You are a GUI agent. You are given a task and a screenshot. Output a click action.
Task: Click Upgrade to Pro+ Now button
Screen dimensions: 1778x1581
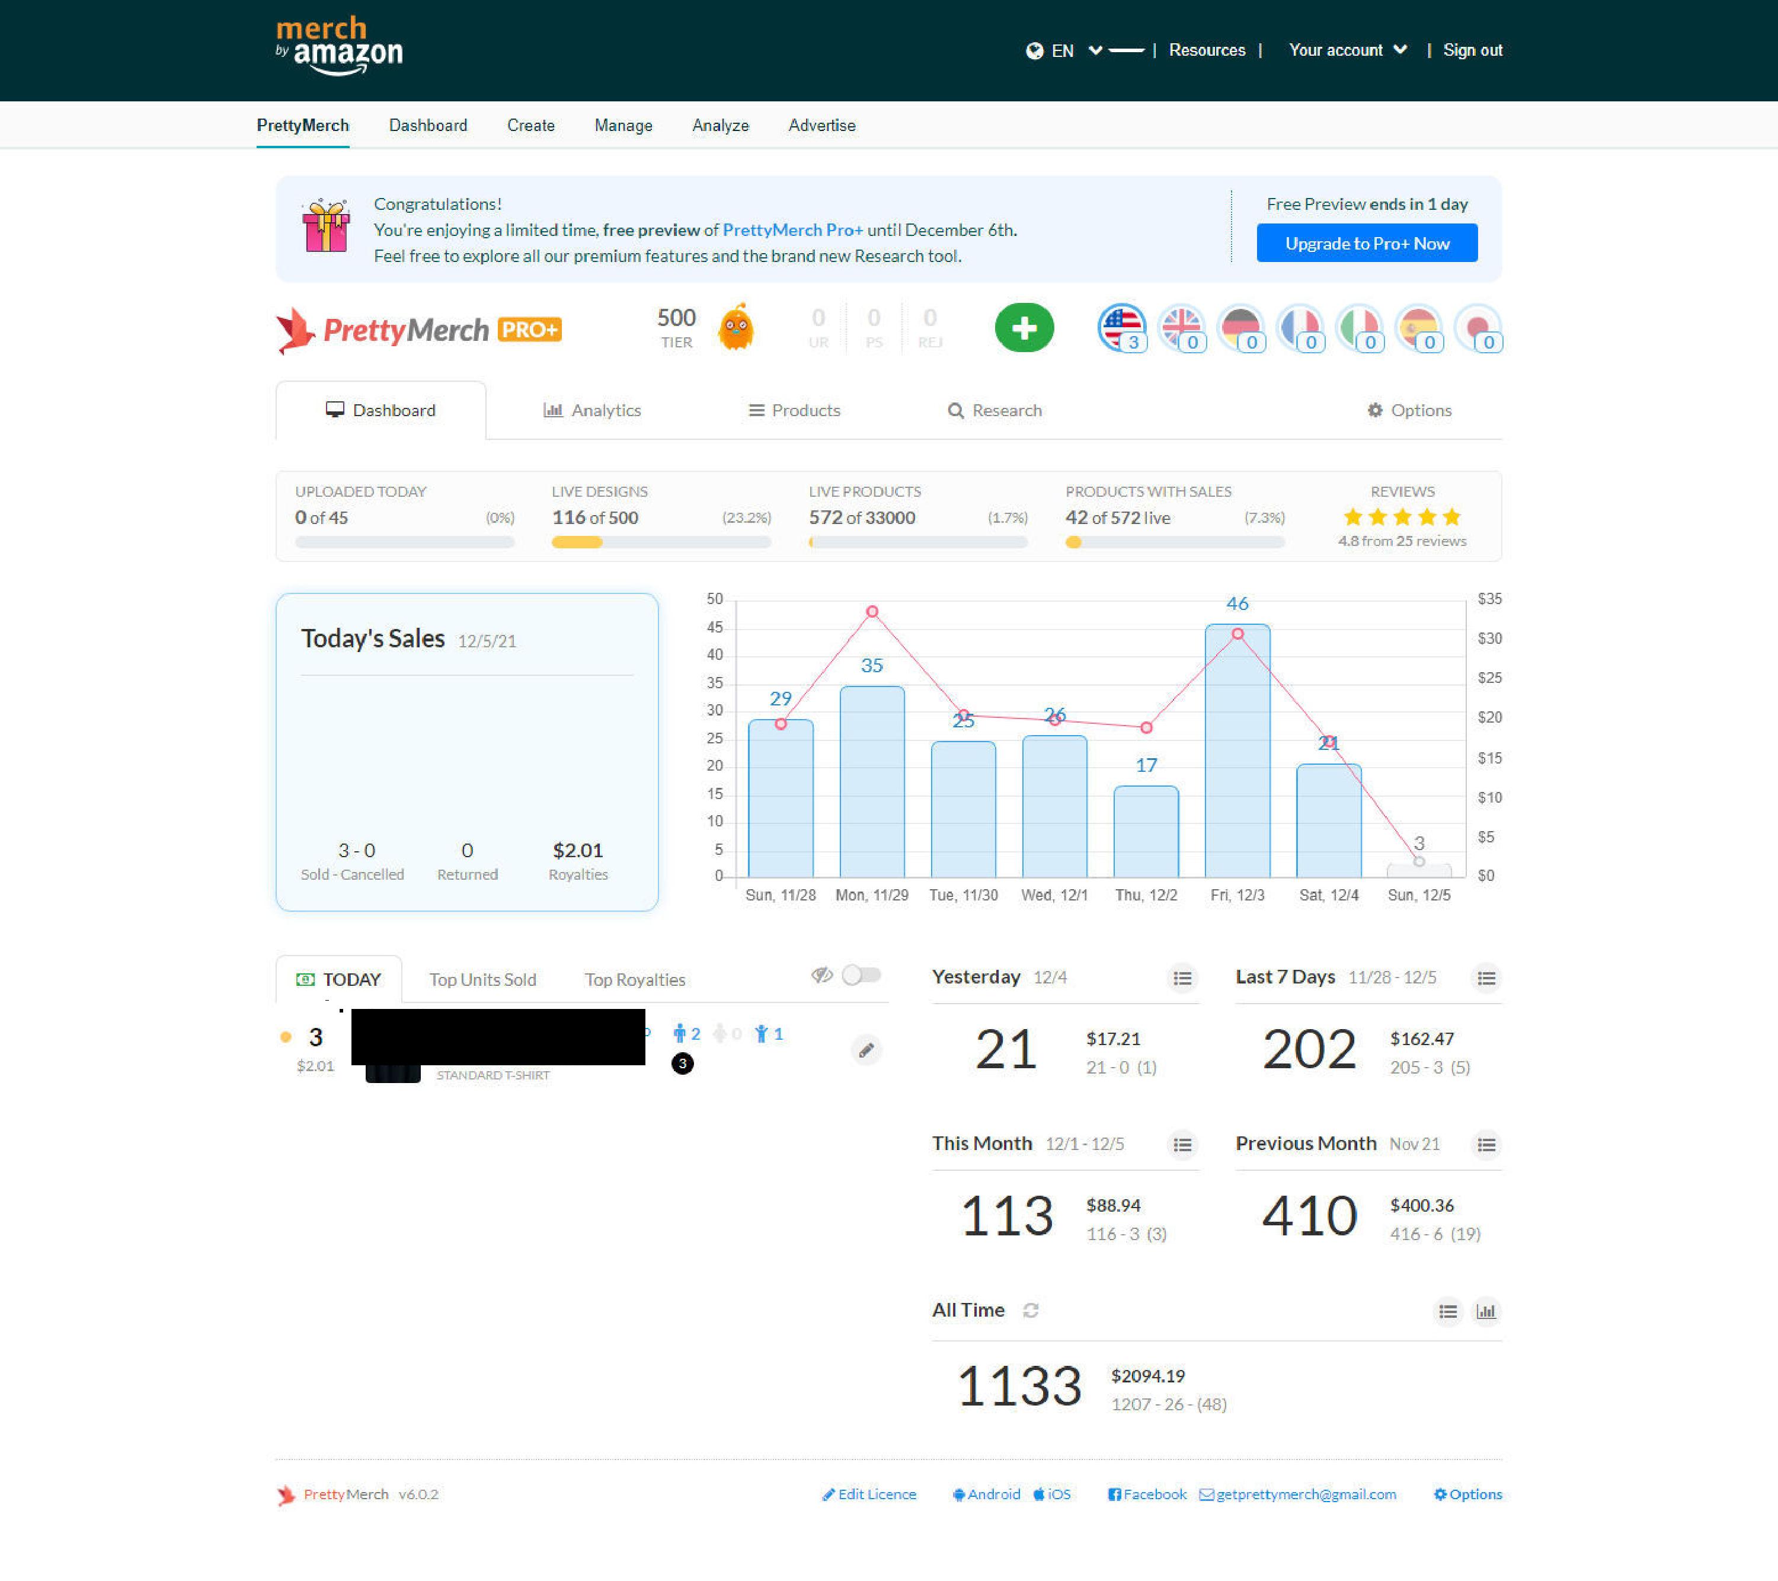(x=1367, y=244)
